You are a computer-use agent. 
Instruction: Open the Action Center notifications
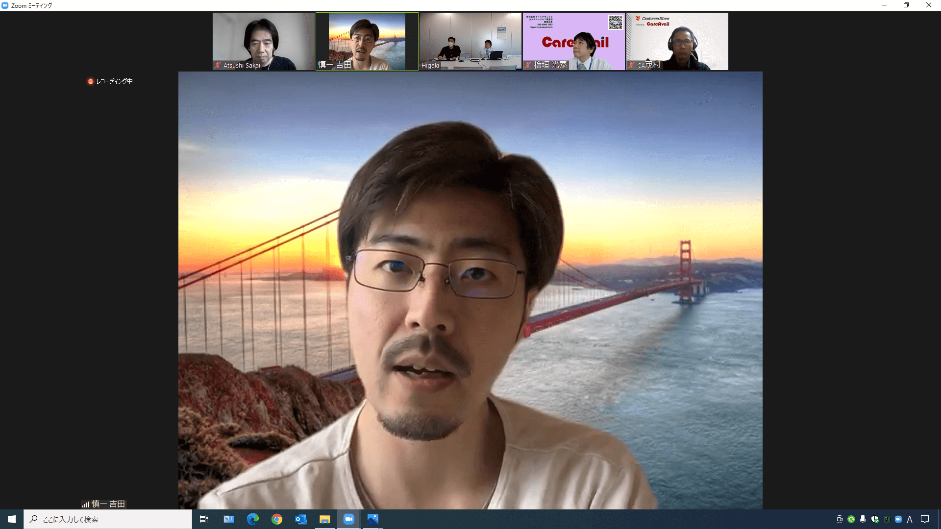tap(925, 519)
